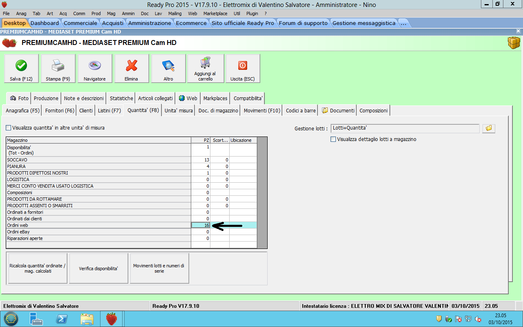This screenshot has width=523, height=327.
Task: Click the yellow package box icon
Action: (514, 43)
